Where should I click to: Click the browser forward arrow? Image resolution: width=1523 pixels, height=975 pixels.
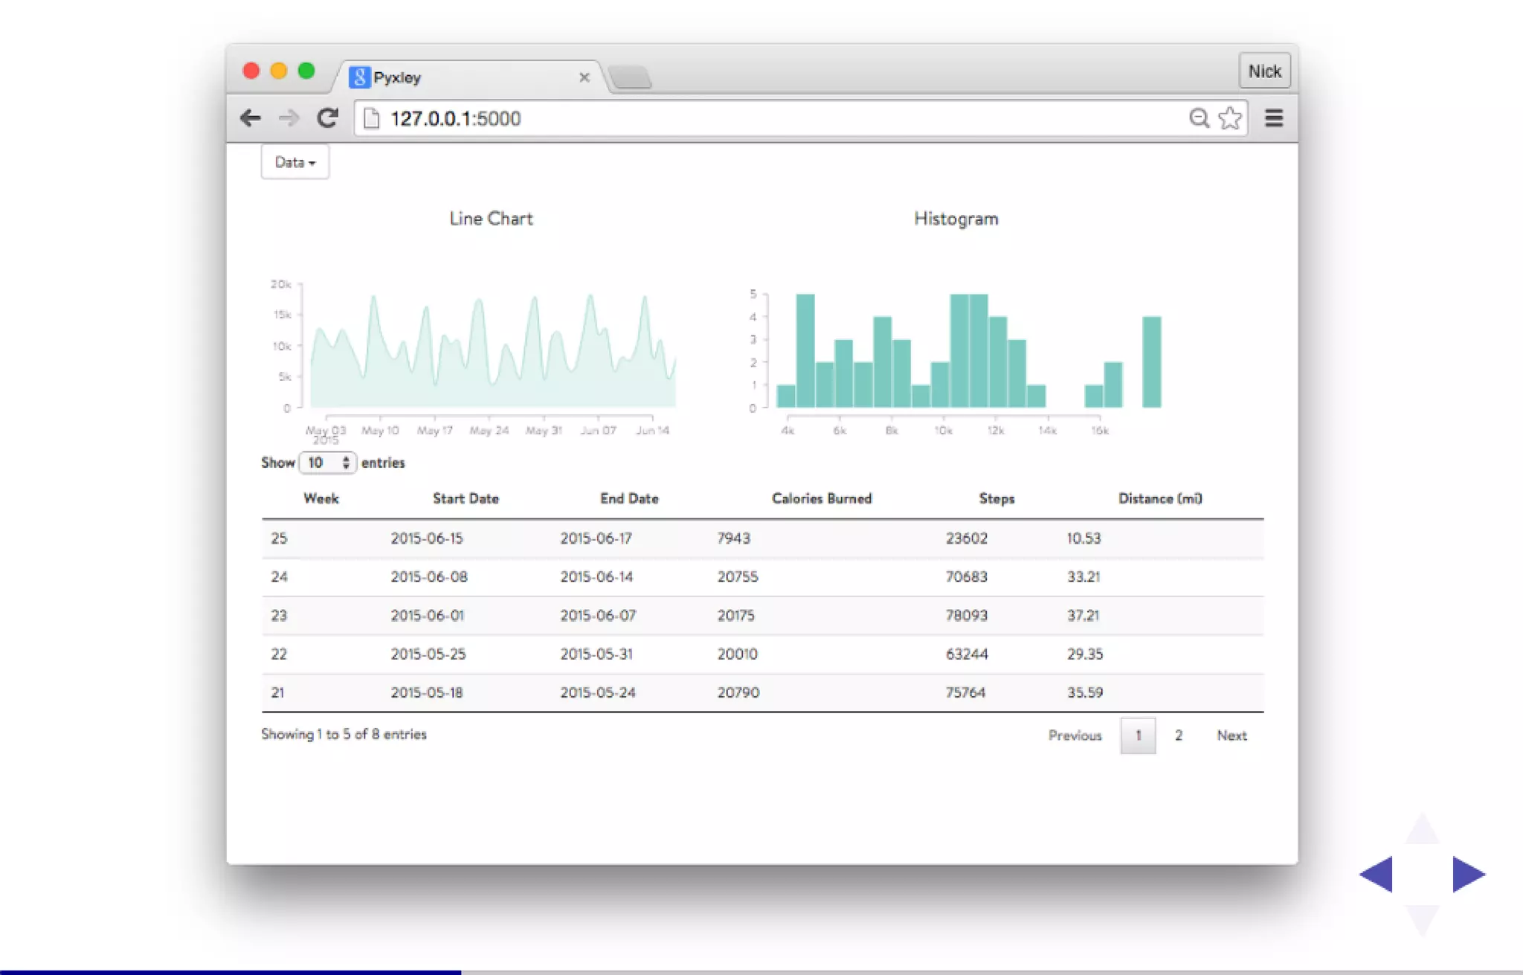click(289, 118)
